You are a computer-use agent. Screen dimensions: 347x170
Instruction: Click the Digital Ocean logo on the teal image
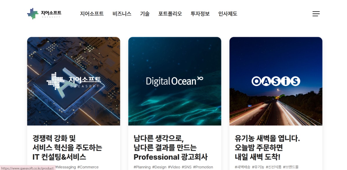(174, 81)
